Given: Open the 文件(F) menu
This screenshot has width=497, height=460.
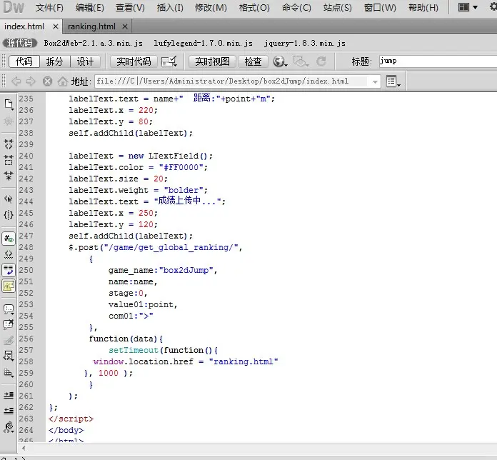Looking at the screenshot, I should click(49, 7).
